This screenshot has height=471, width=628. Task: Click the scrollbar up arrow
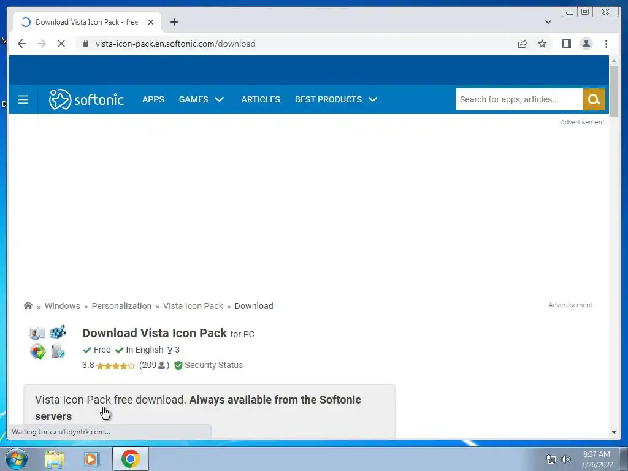pos(614,61)
